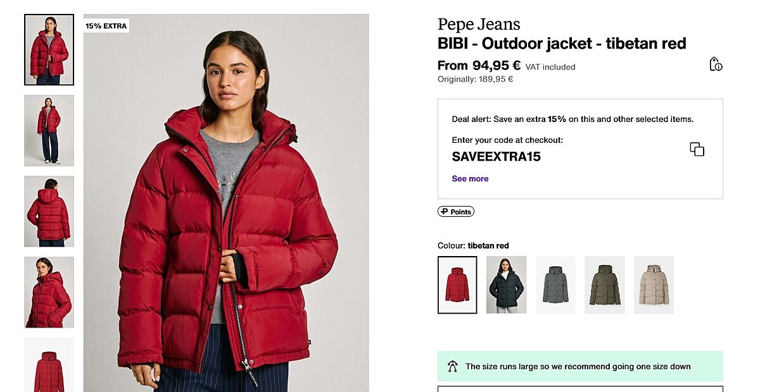Viewport: 760px width, 392px height.
Task: Copy the SAVEEXTRA15 promo code
Action: (x=697, y=149)
